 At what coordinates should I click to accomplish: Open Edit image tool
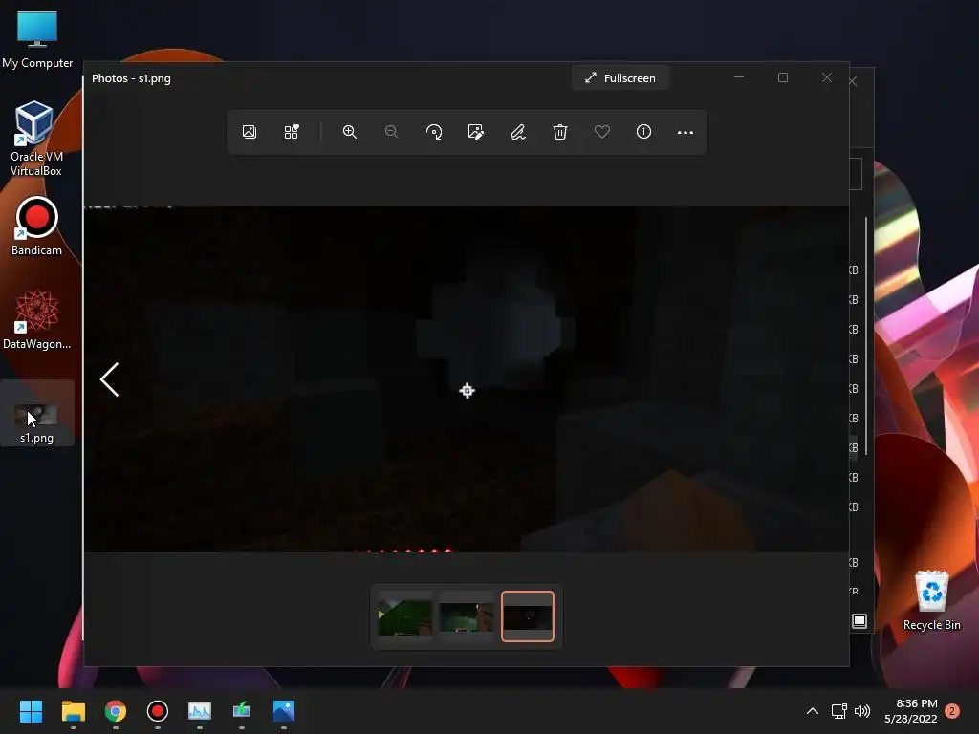(x=476, y=132)
